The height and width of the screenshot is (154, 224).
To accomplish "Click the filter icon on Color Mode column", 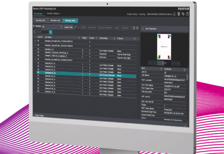I will point(114,38).
